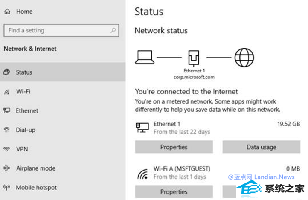This screenshot has height=200, width=308.
Task: Click the Ethernet 1 port diagram icon
Action: pyautogui.click(x=194, y=58)
